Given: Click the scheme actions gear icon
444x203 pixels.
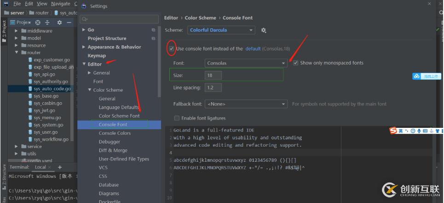Looking at the screenshot, I should click(x=264, y=30).
